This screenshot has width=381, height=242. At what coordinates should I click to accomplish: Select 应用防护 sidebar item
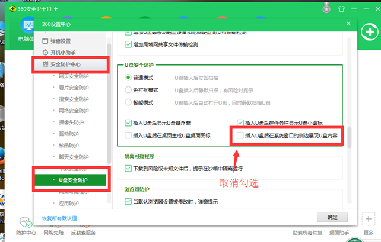point(69,203)
